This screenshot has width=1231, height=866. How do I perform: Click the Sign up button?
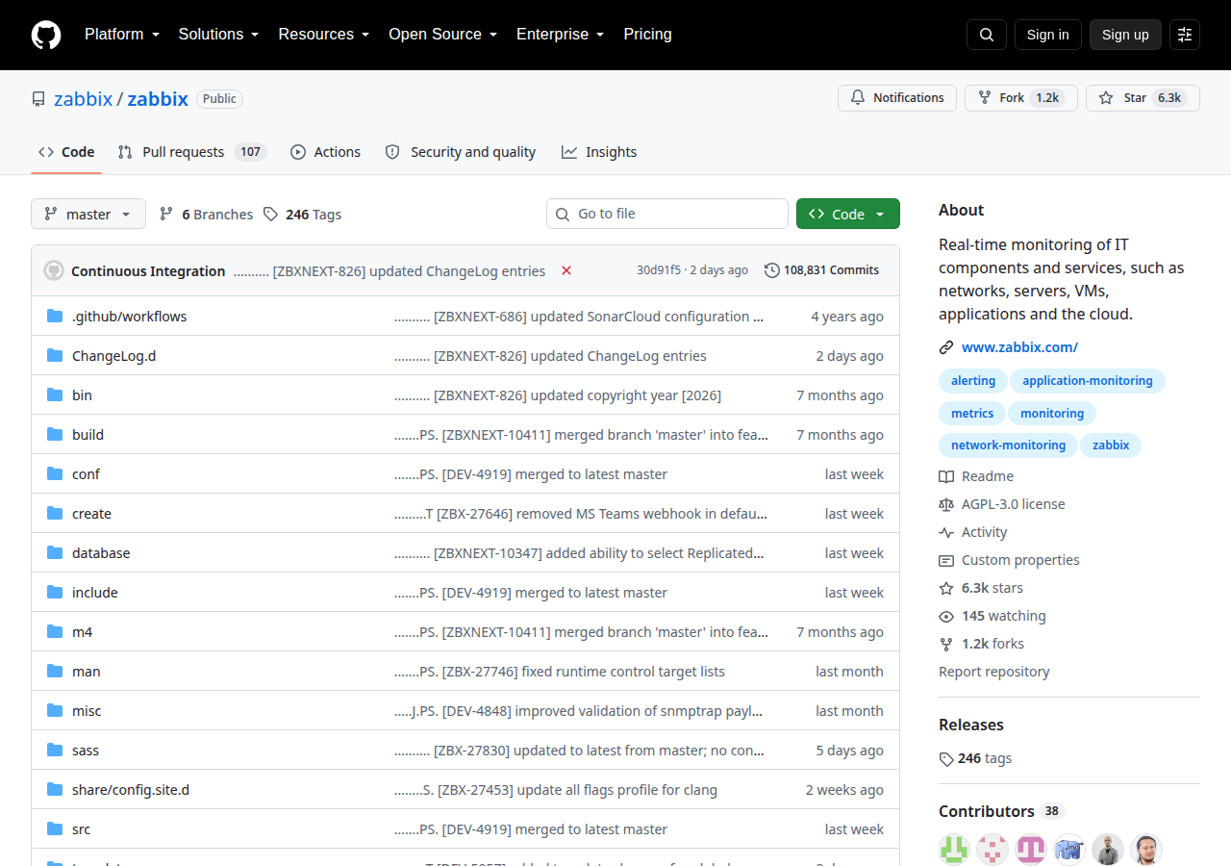[1125, 35]
